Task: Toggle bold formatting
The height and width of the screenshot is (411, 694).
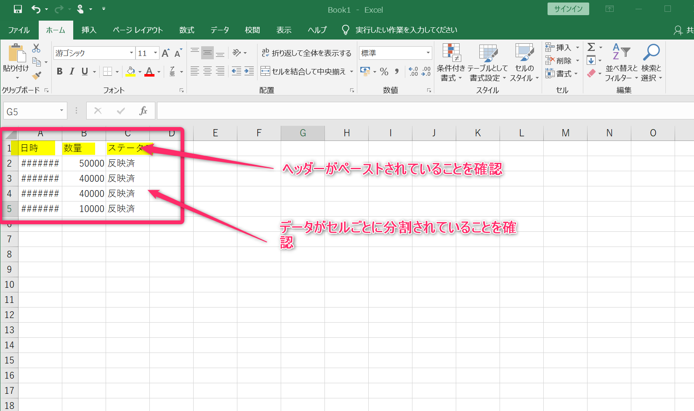Action: coord(59,72)
